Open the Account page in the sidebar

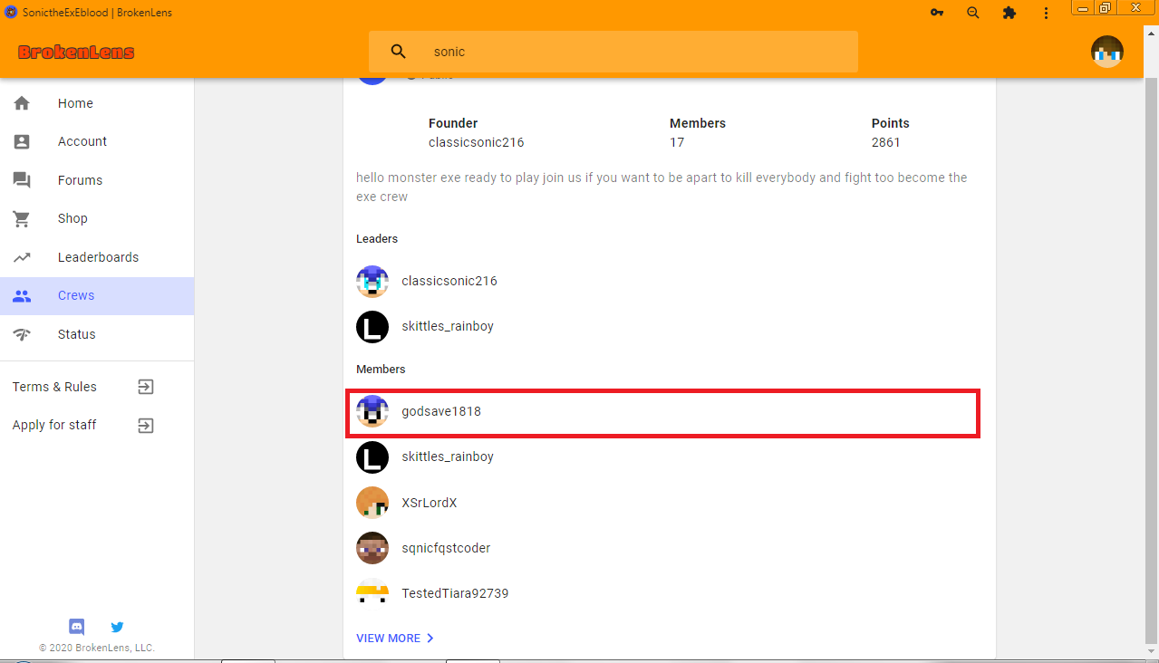(x=97, y=141)
